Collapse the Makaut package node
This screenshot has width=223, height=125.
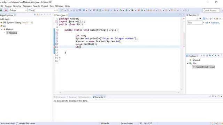(1, 29)
